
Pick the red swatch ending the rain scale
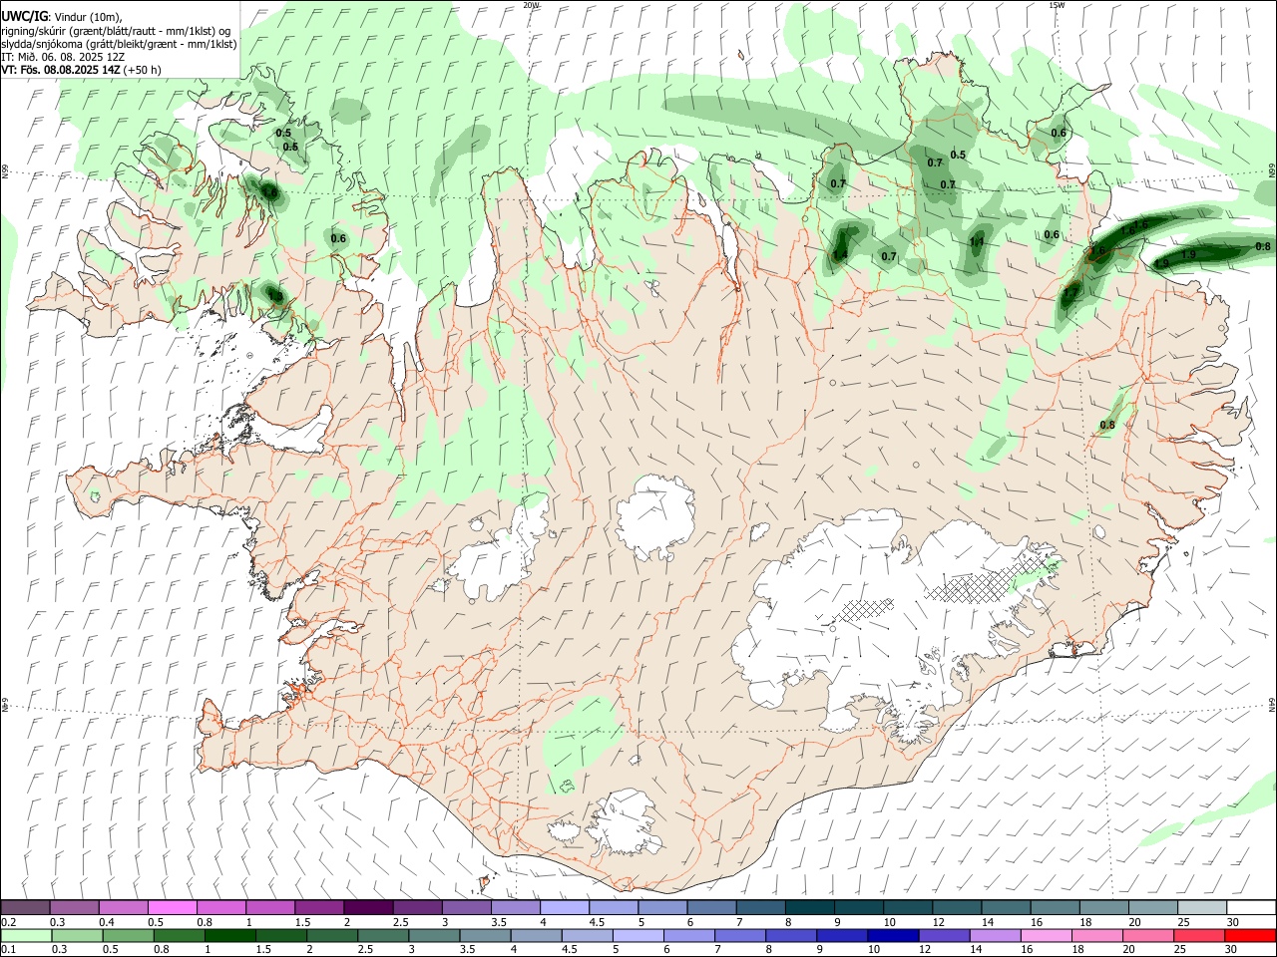click(x=1250, y=935)
